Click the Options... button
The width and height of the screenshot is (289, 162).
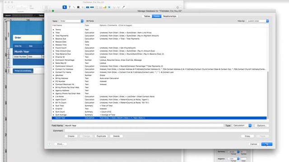click(x=262, y=126)
